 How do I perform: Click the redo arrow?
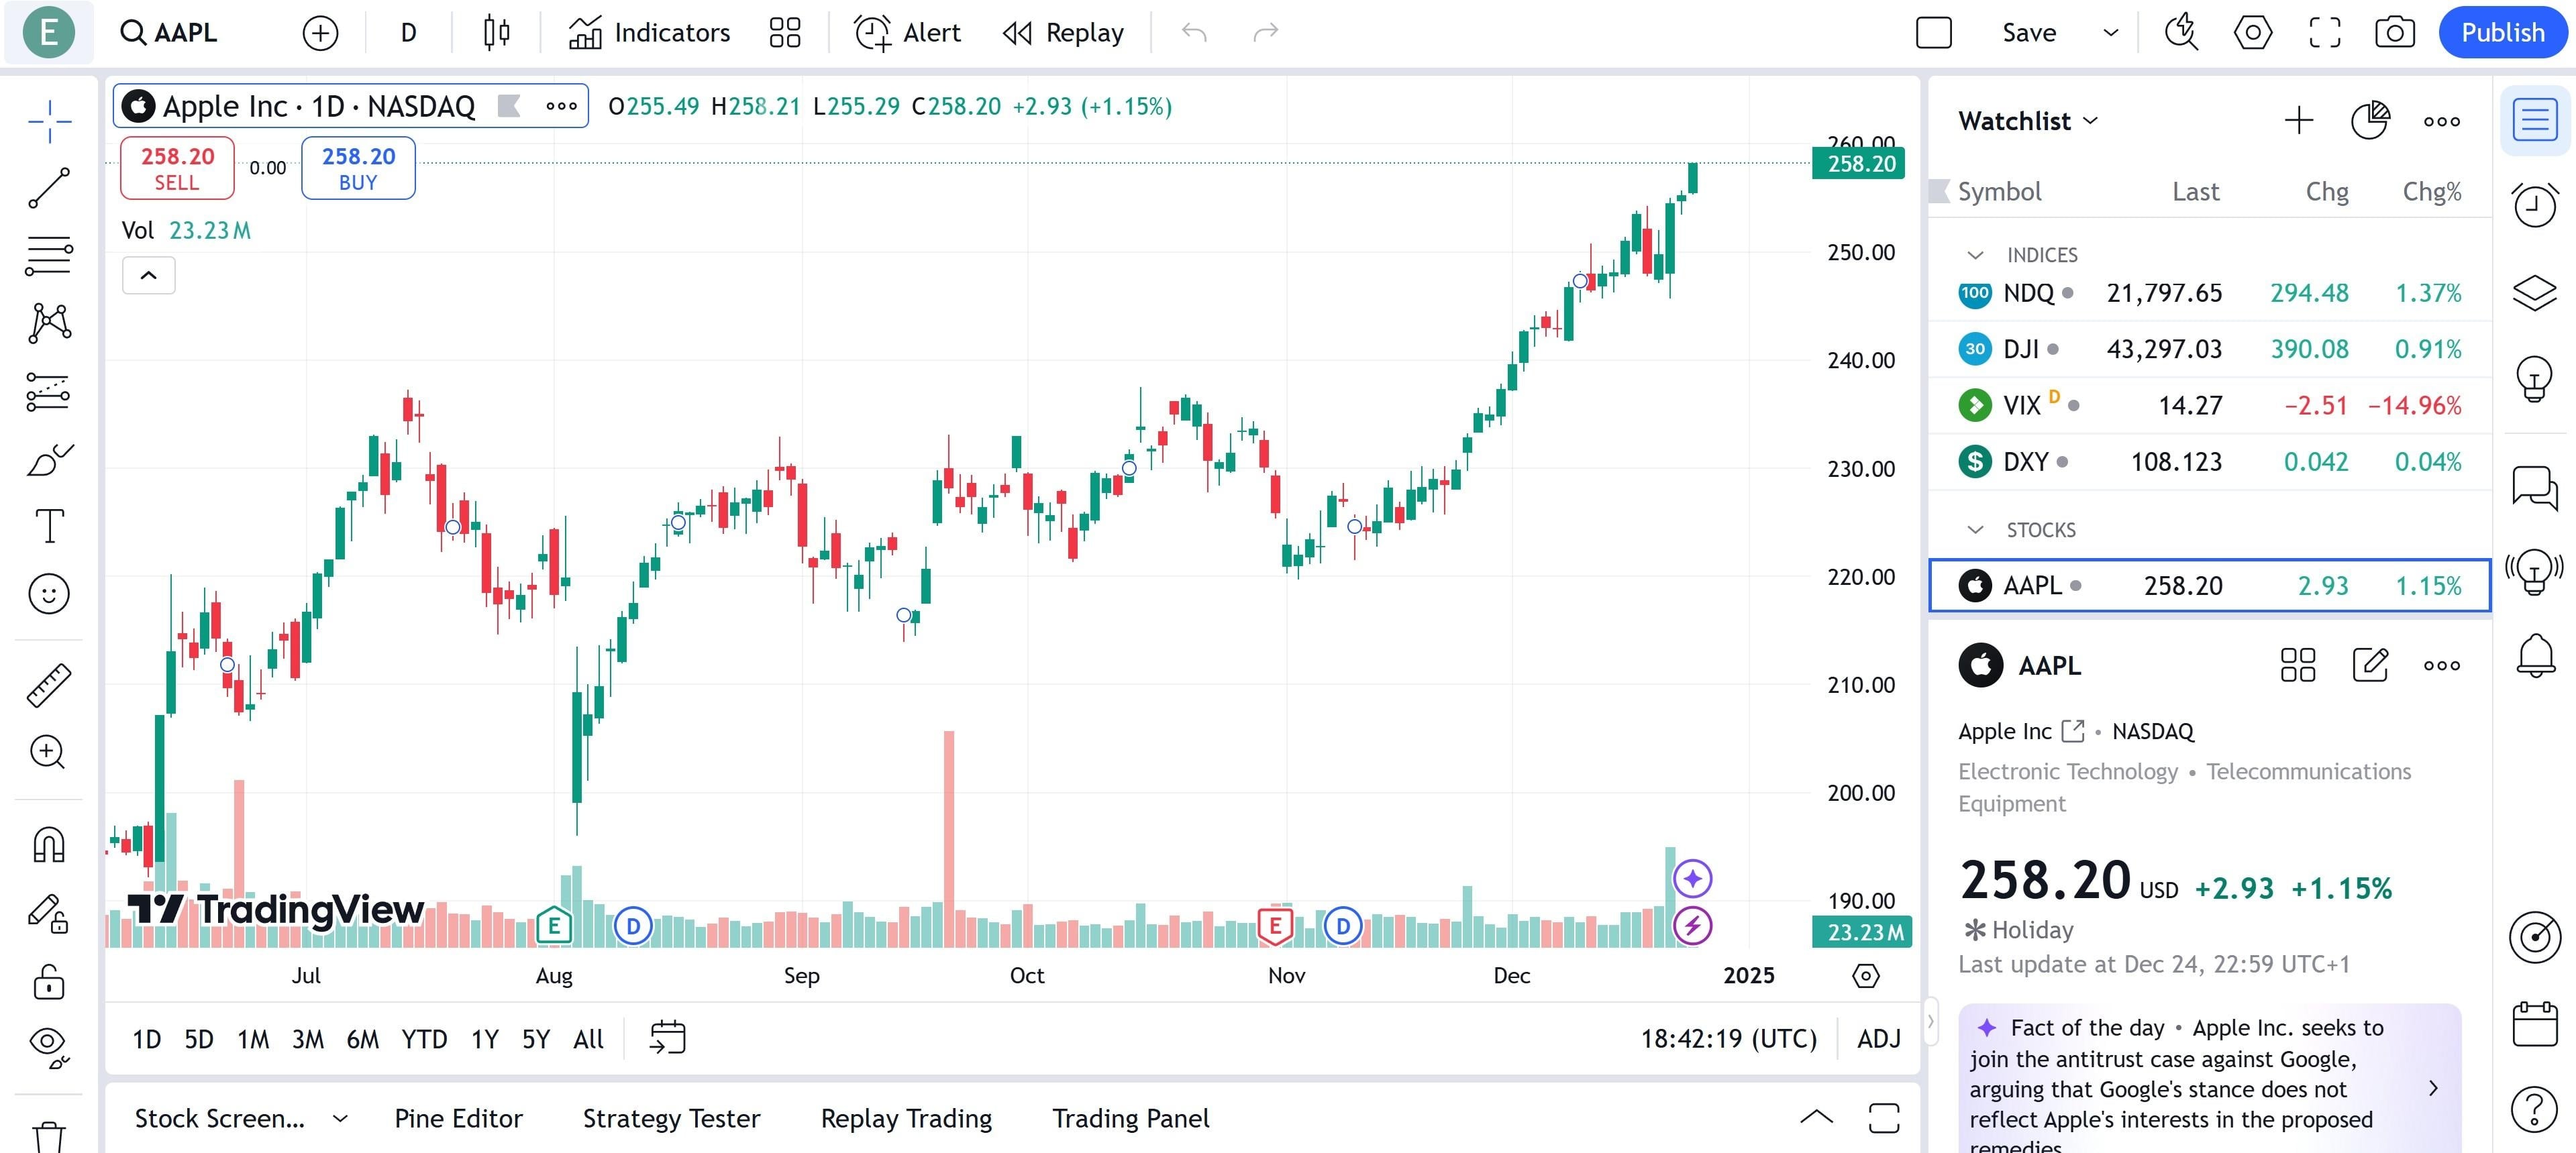[x=1266, y=33]
